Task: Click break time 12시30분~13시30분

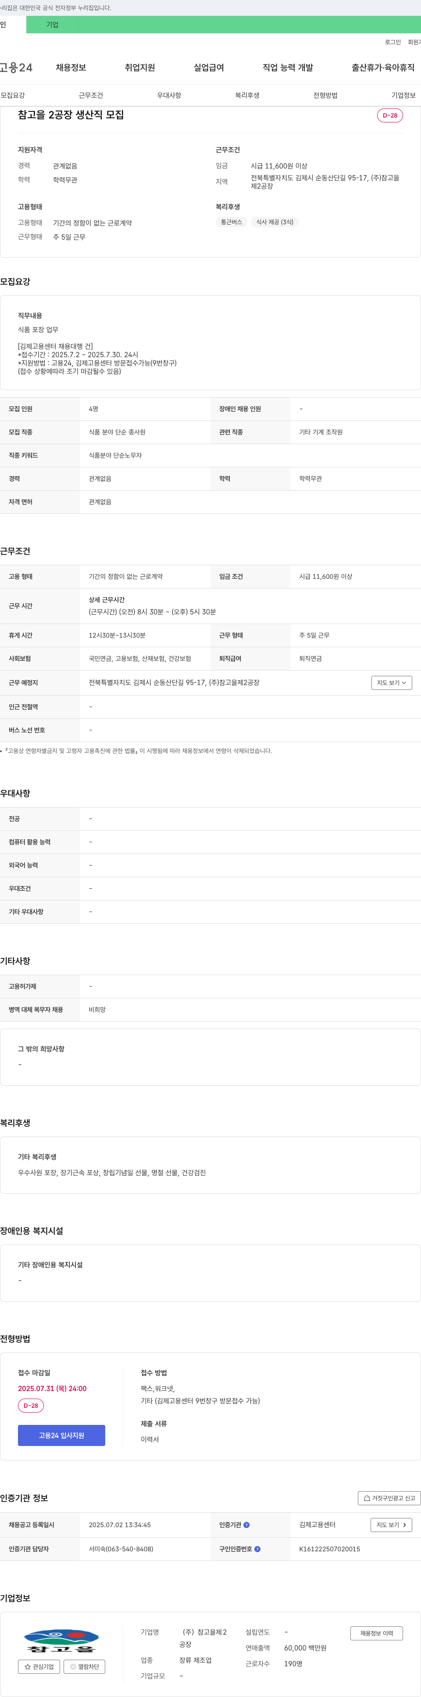Action: pos(117,635)
